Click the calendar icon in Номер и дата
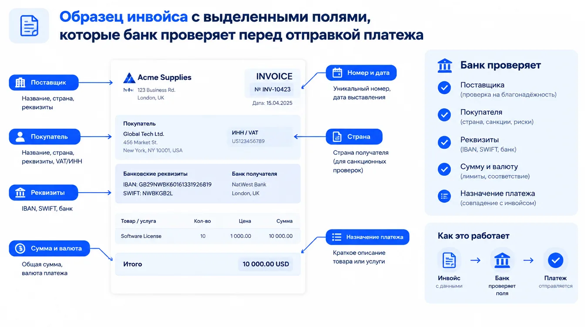This screenshot has width=585, height=327. (x=337, y=73)
